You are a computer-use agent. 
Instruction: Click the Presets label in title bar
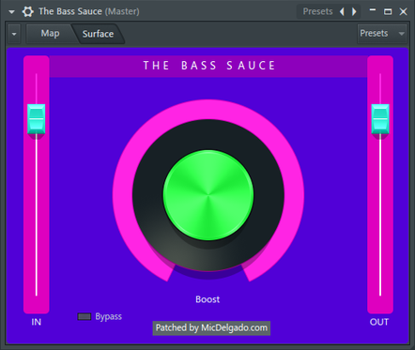coord(317,11)
